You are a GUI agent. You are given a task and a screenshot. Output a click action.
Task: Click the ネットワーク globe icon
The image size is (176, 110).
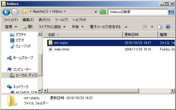coord(9,87)
